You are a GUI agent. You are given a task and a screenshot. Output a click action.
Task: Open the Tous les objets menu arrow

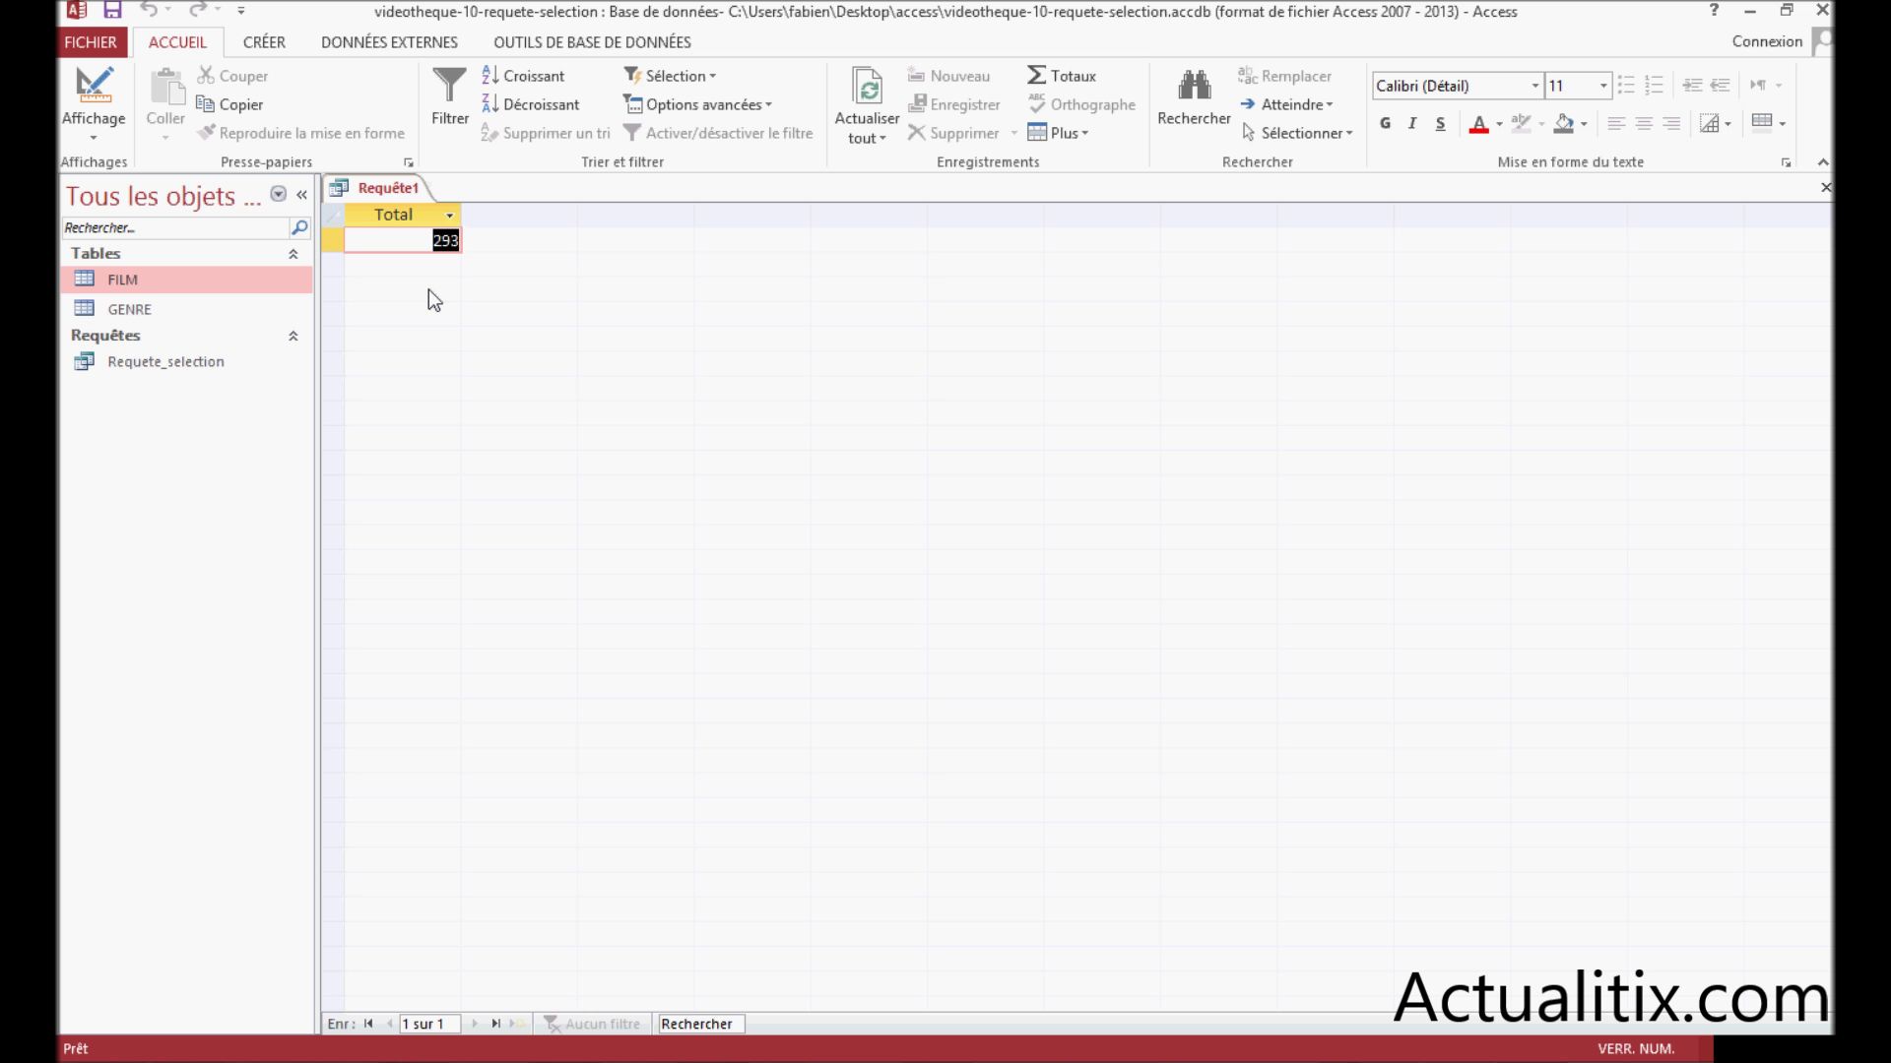tap(279, 194)
